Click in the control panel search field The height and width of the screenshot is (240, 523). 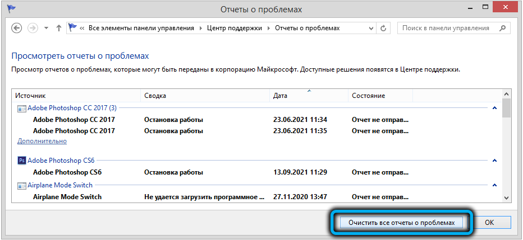click(x=446, y=28)
